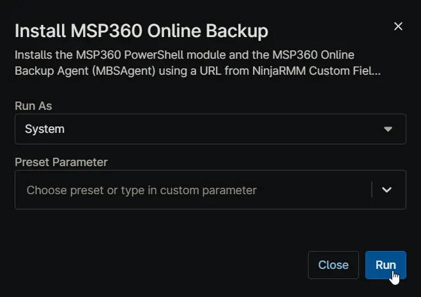The height and width of the screenshot is (297, 421).
Task: Click the System value text
Action: [x=45, y=129]
